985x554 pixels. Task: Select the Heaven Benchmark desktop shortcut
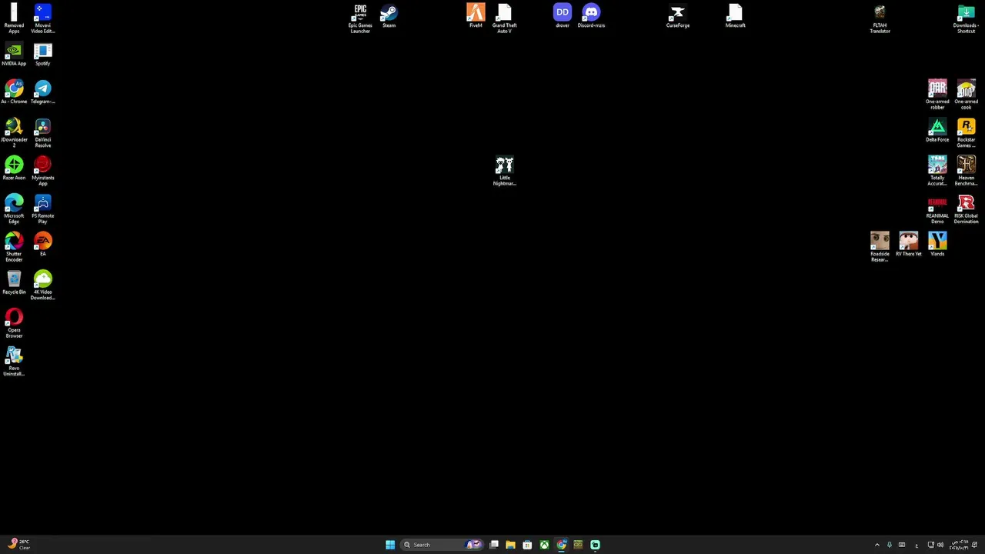(x=966, y=171)
